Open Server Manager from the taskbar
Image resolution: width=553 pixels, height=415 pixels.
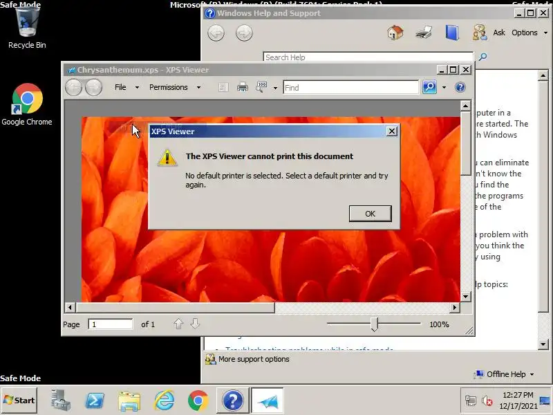(61, 400)
